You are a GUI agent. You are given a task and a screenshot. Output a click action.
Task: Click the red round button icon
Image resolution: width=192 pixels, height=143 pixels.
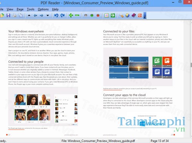98,15
